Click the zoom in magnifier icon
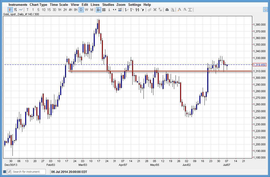The height and width of the screenshot is (177, 270). coord(179,10)
